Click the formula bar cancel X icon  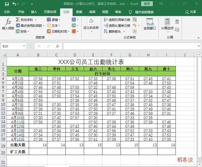coord(39,46)
